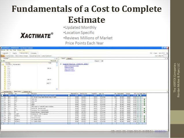Switch to the Sketch tab

[15, 53]
